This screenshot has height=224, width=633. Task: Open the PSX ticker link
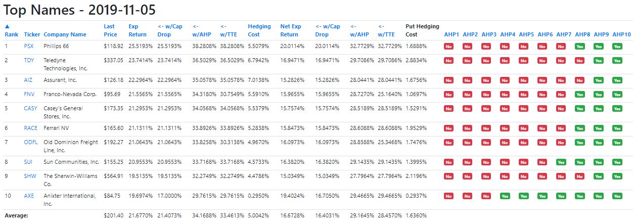(29, 46)
